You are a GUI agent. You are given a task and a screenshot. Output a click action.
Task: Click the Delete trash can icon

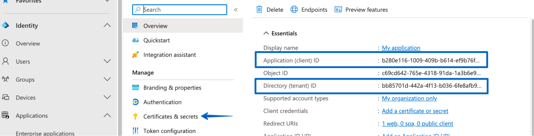(259, 10)
